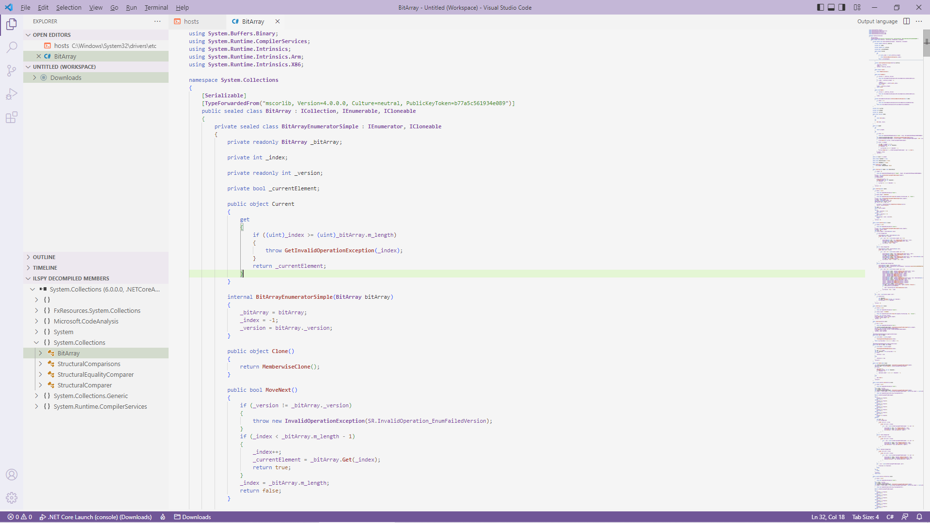Open the Accounts menu icon
This screenshot has width=930, height=523.
point(12,475)
